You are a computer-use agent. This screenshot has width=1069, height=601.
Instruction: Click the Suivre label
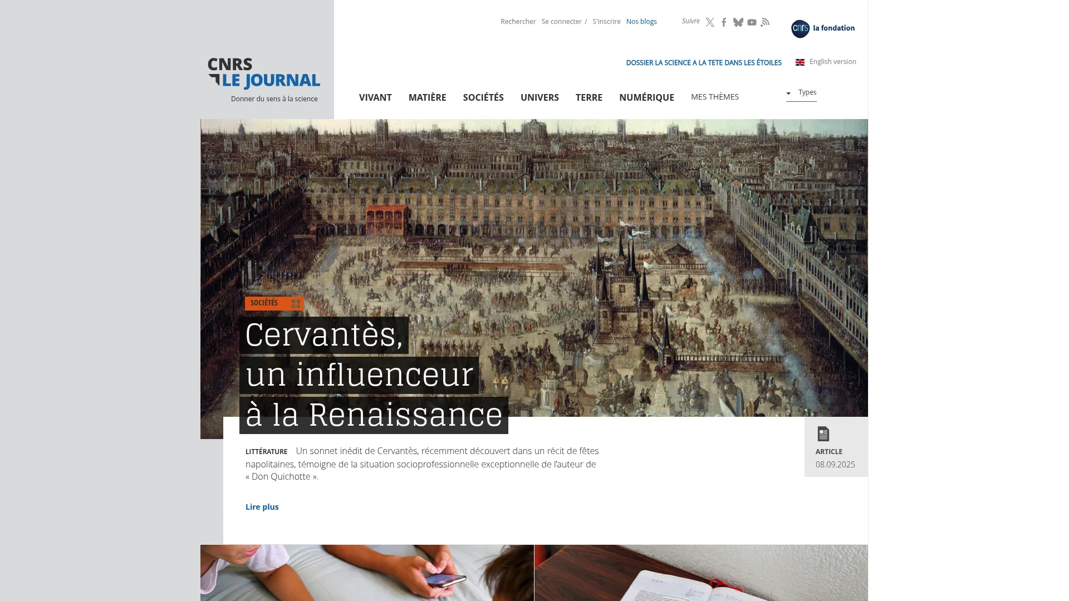pyautogui.click(x=690, y=21)
